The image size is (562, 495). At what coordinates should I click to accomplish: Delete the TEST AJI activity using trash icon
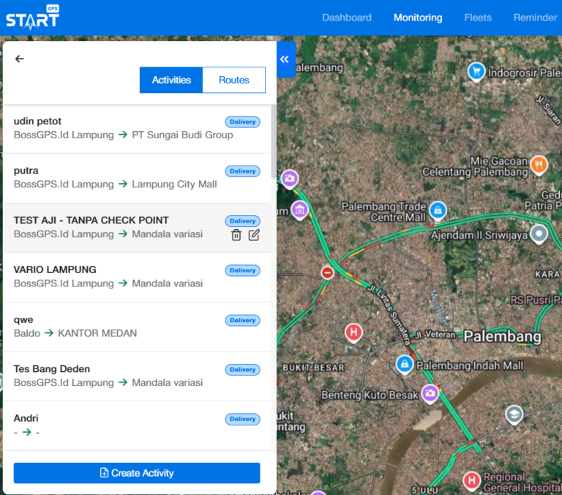click(x=236, y=235)
